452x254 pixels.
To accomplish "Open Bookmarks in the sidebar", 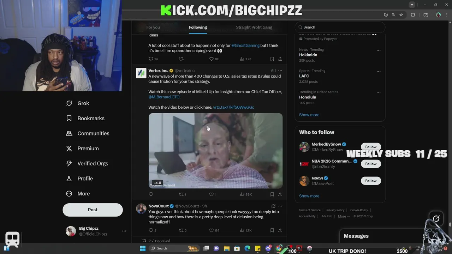I will (x=85, y=119).
